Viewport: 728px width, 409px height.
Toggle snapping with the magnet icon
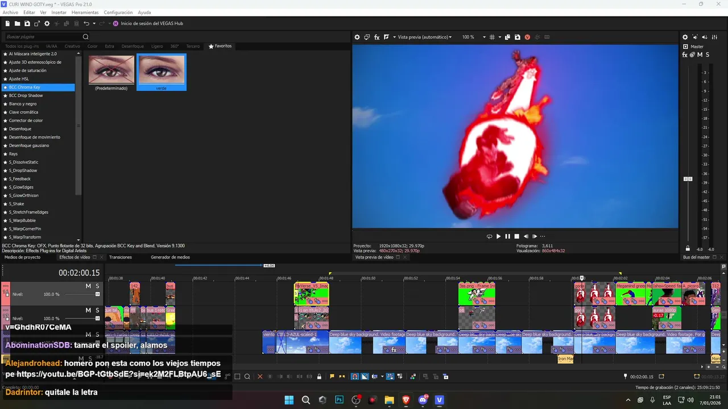(x=355, y=377)
